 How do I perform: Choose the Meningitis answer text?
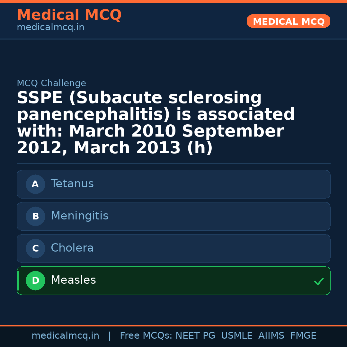tap(80, 216)
